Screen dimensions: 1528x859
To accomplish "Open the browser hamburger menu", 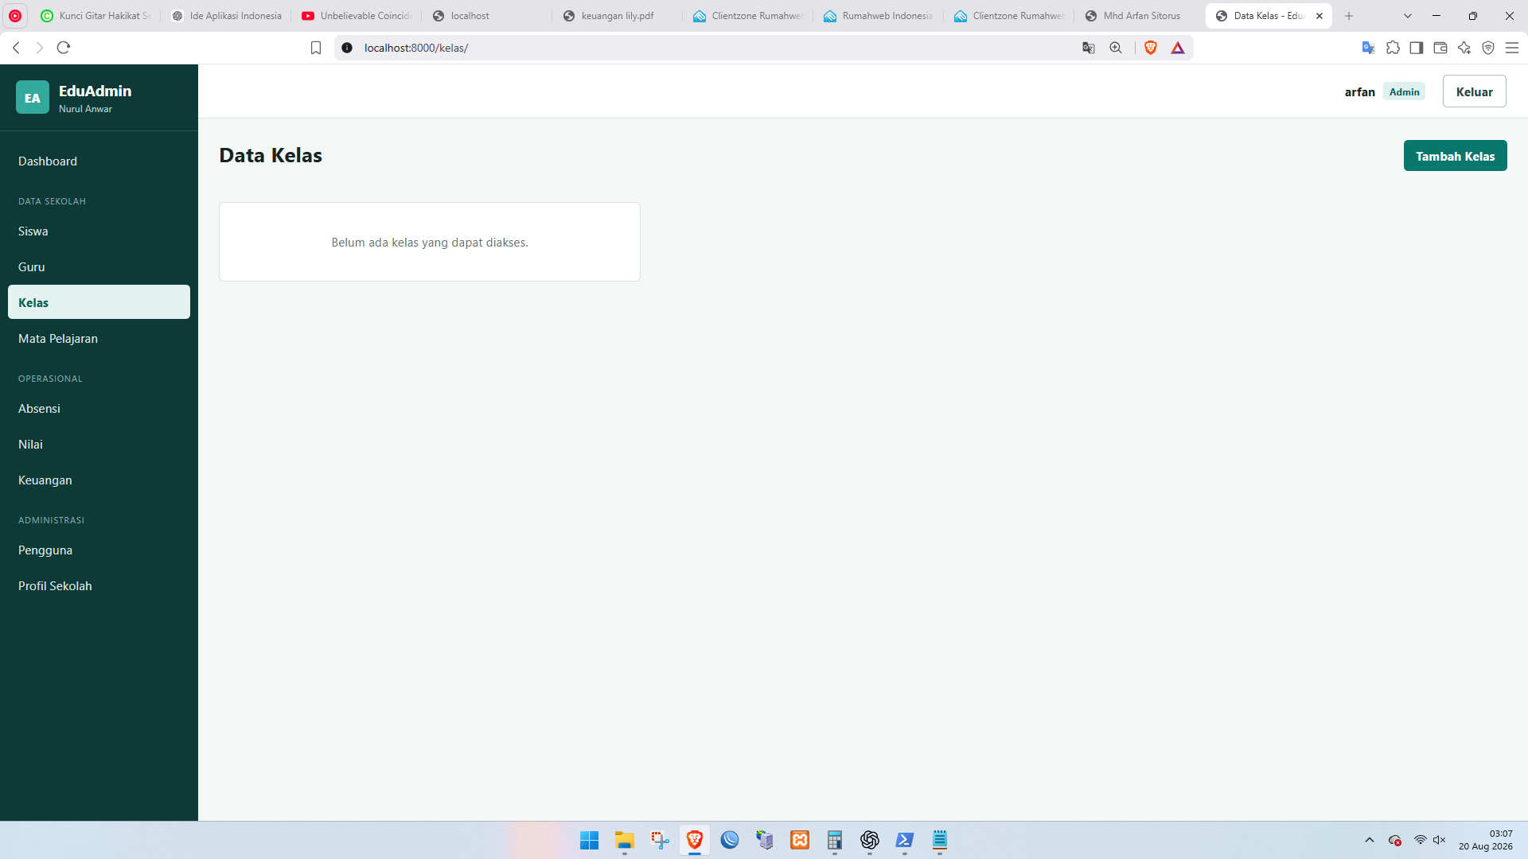I will (x=1512, y=48).
